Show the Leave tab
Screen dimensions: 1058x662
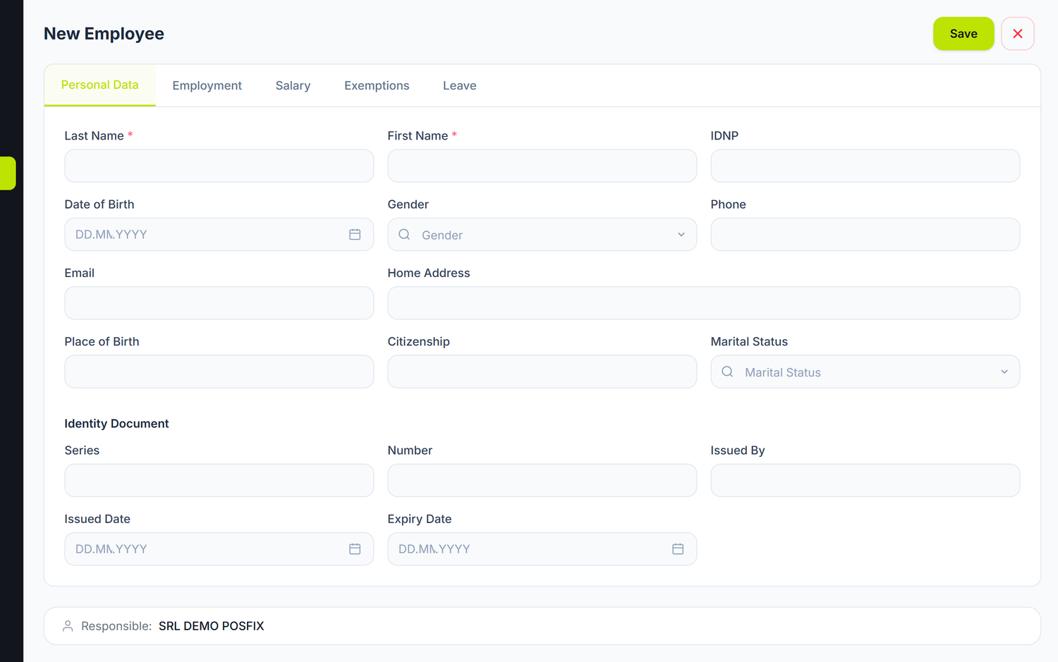[x=460, y=85]
